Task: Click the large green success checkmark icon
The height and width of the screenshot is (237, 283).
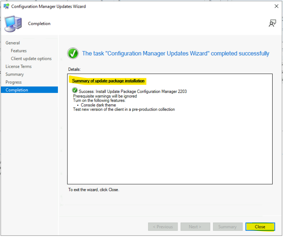Action: (73, 53)
